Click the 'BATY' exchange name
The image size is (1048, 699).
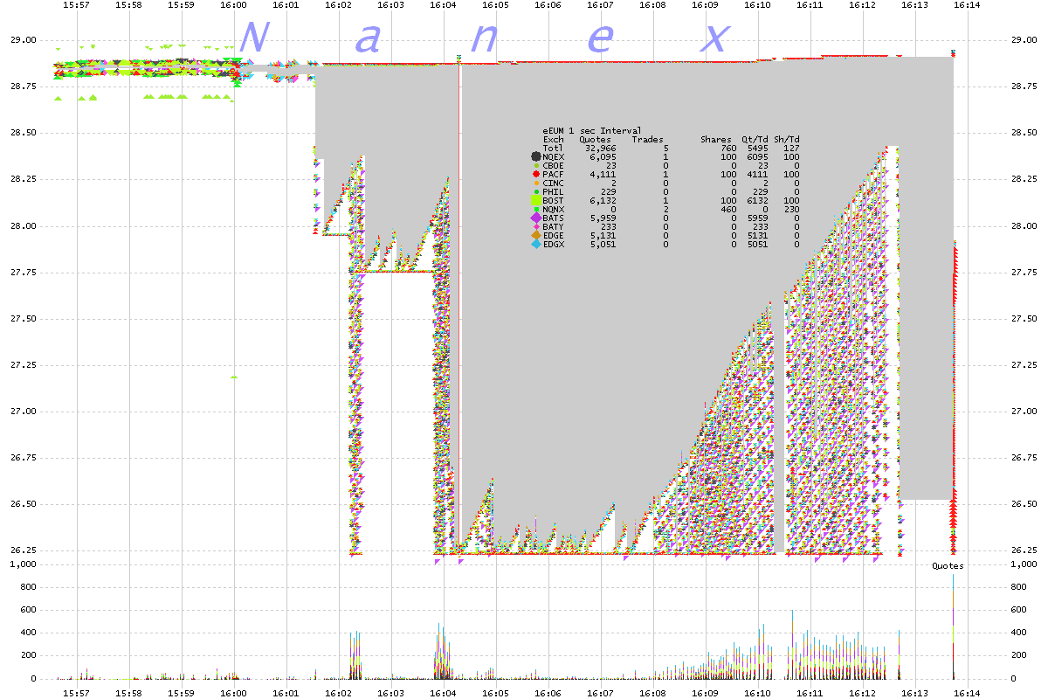(x=554, y=226)
